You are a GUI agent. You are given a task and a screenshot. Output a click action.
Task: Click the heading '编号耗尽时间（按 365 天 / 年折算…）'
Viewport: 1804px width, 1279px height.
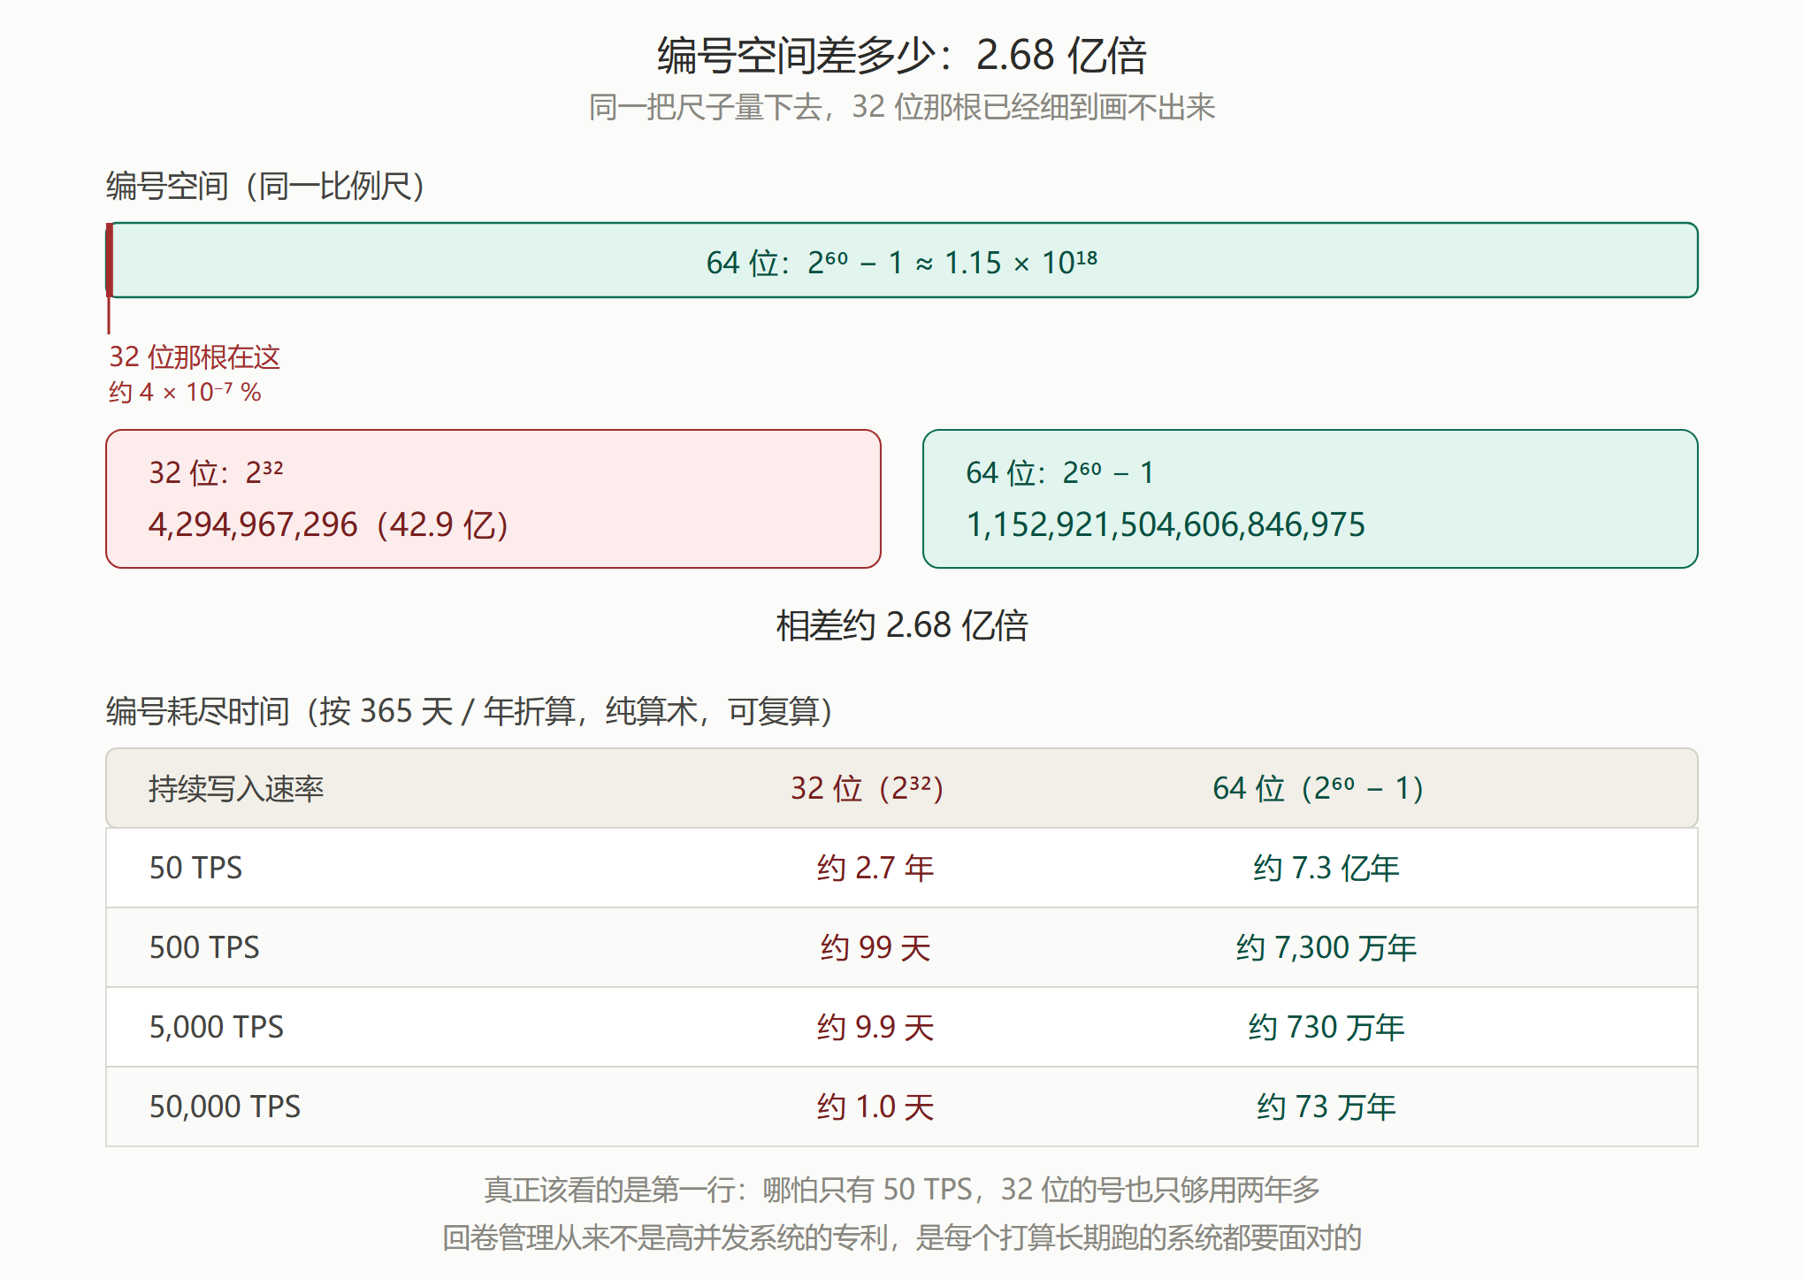coord(470,711)
